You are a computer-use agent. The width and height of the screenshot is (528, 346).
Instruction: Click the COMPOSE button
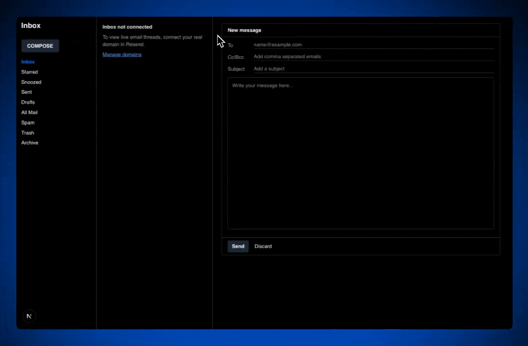coord(40,46)
